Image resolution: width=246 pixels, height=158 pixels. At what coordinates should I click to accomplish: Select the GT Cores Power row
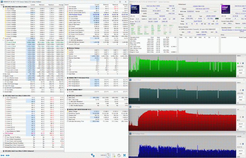point(96,19)
